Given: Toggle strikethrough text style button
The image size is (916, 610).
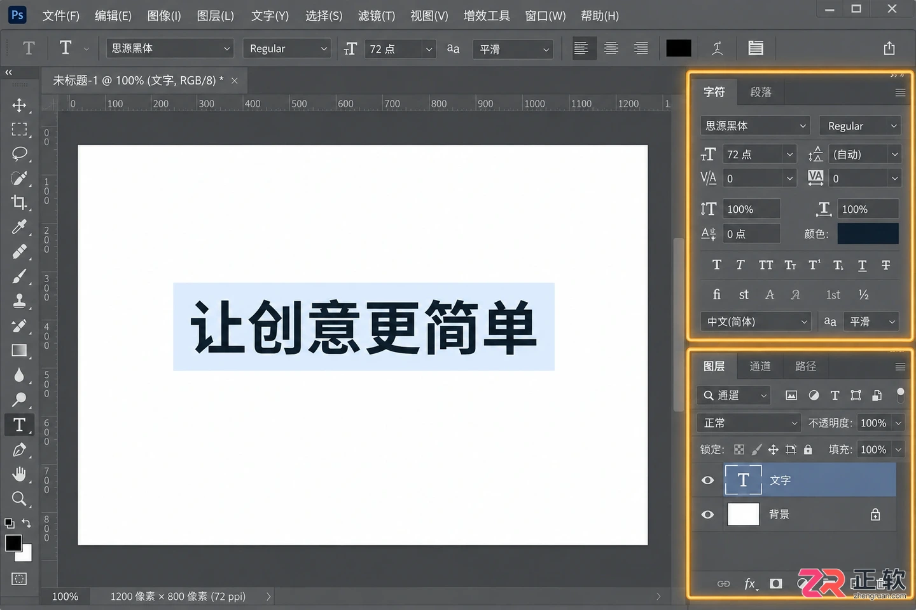Looking at the screenshot, I should tap(885, 265).
